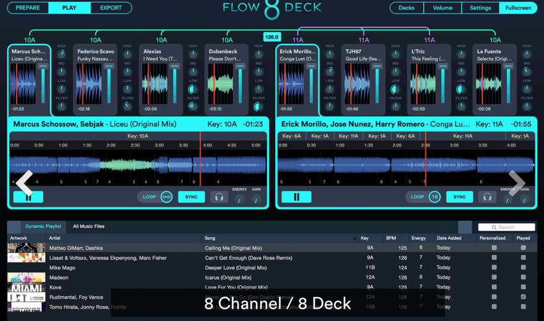Toggle LOOP 16 on Conga Lust deck
Viewport: 544px width, 321px height.
423,197
